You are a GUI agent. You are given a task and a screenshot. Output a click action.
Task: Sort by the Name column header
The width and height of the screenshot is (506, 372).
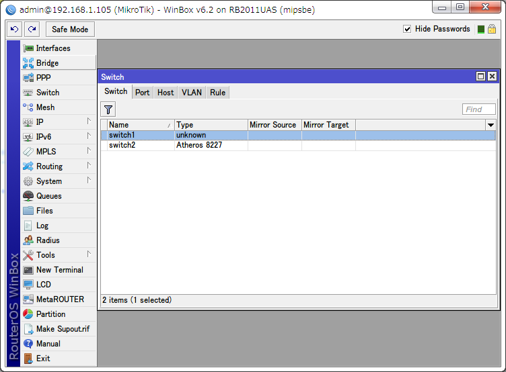[141, 125]
